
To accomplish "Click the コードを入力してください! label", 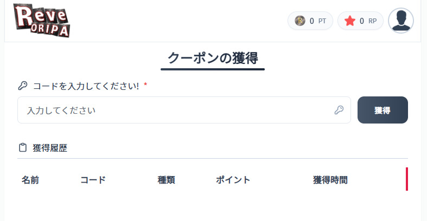I will pos(86,86).
